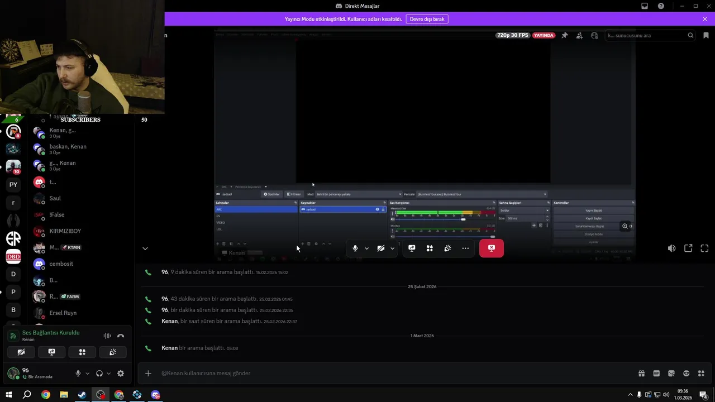Mute the microphone in call controls
Viewport: 715px width, 402px height.
[x=355, y=248]
